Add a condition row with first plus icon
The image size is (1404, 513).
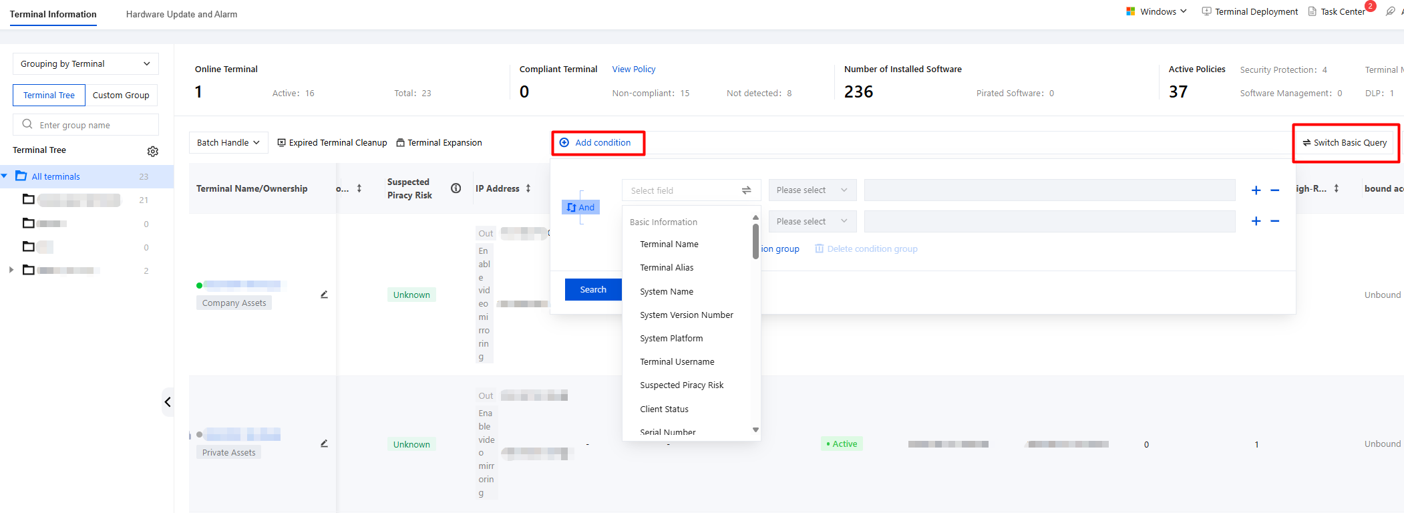click(1256, 190)
